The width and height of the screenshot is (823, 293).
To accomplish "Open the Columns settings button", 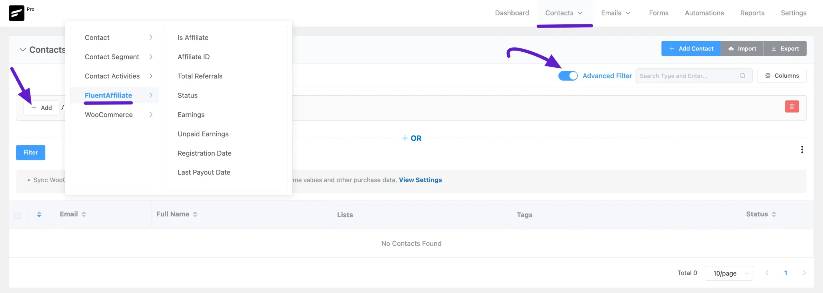I will click(782, 76).
